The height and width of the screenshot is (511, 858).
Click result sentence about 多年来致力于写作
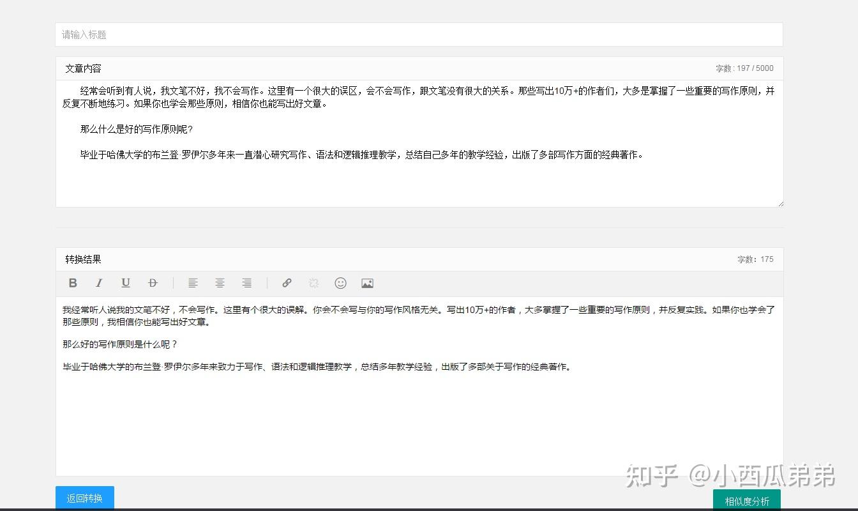pos(317,367)
